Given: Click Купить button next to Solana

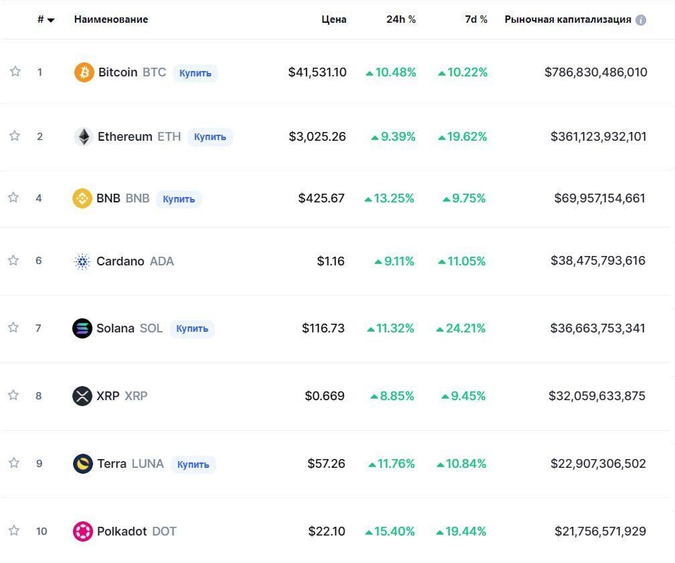Looking at the screenshot, I should coord(192,328).
